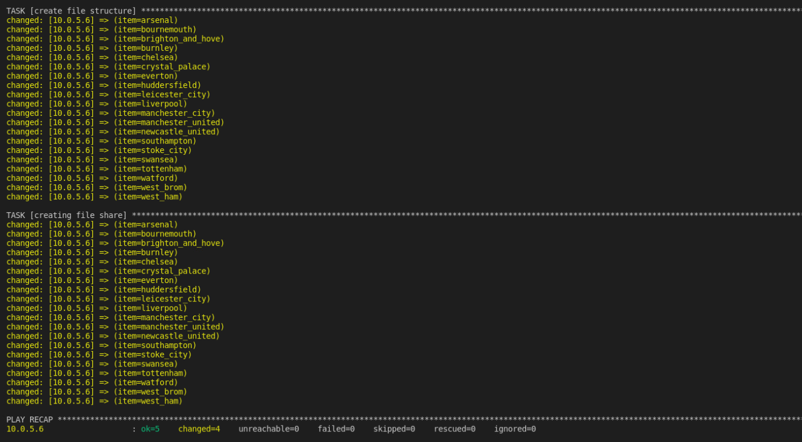The width and height of the screenshot is (802, 442).
Task: Click item=stoke_city under creating file share task
Action: tap(152, 355)
